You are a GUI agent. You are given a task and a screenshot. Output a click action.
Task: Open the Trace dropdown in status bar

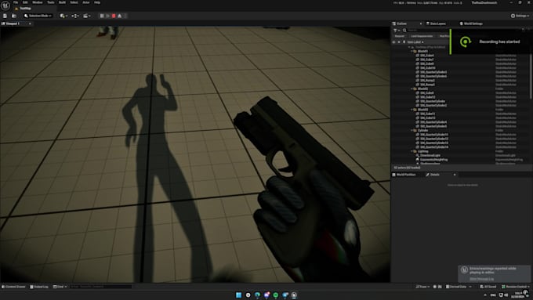click(x=422, y=287)
